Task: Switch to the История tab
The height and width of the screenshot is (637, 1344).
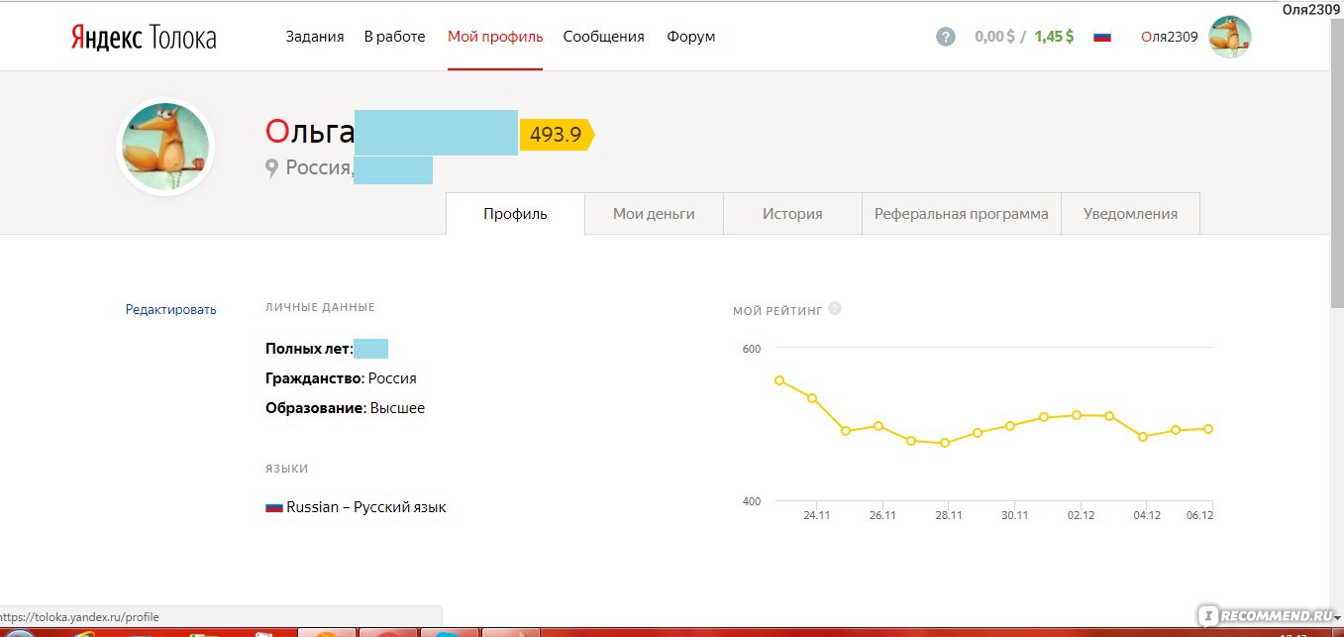Action: pos(792,214)
